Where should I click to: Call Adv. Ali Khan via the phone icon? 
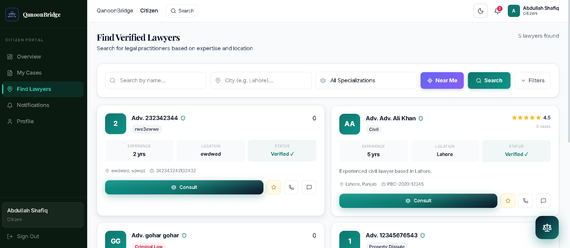pos(526,201)
